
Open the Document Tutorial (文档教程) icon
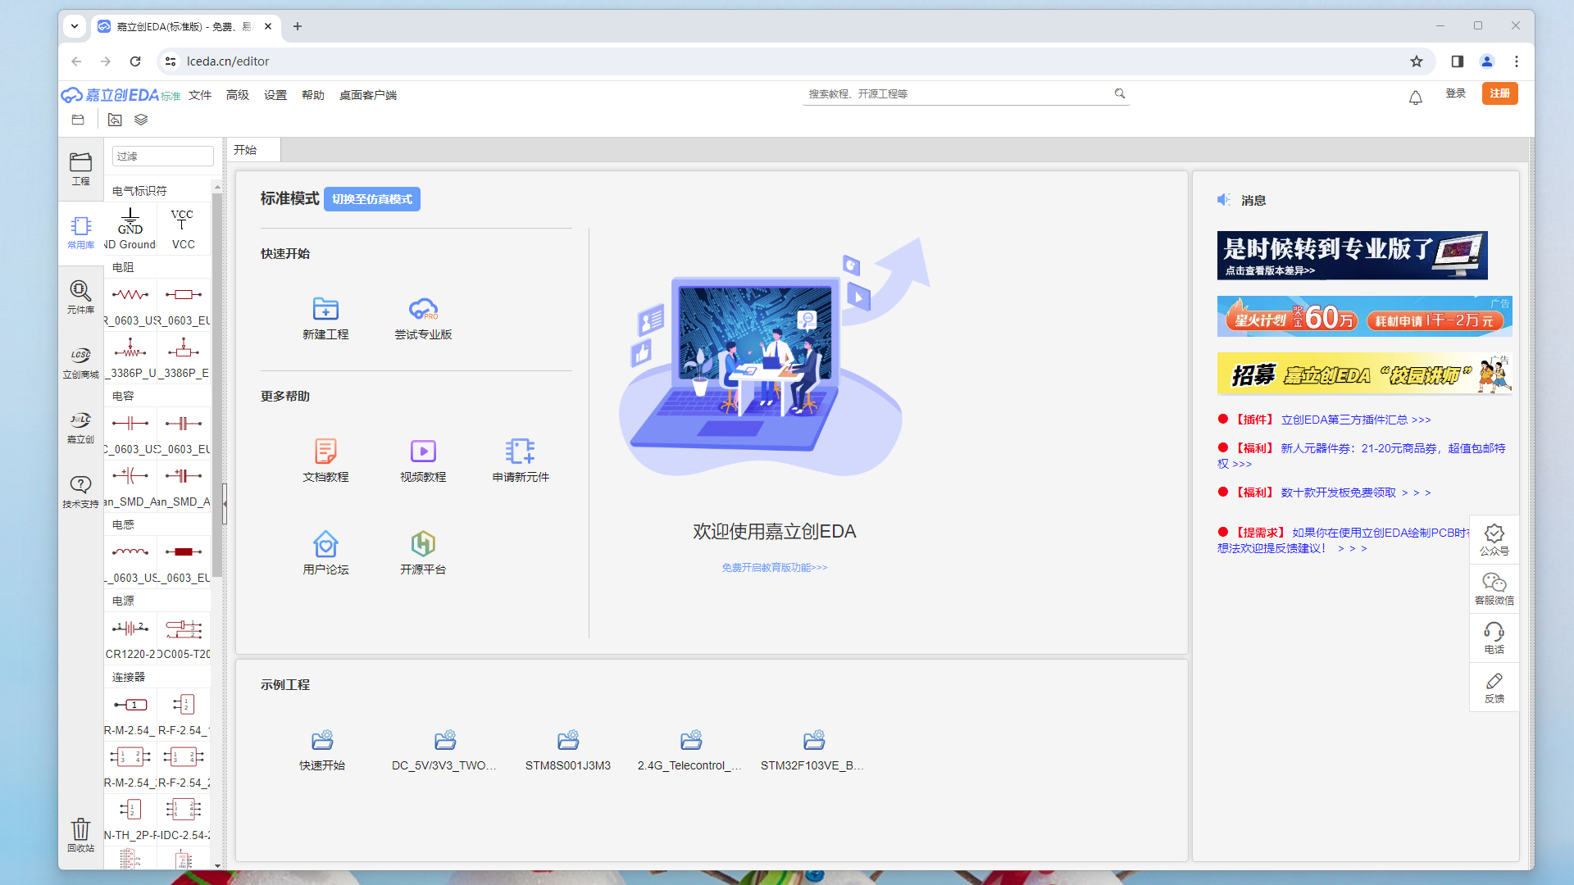(x=325, y=452)
